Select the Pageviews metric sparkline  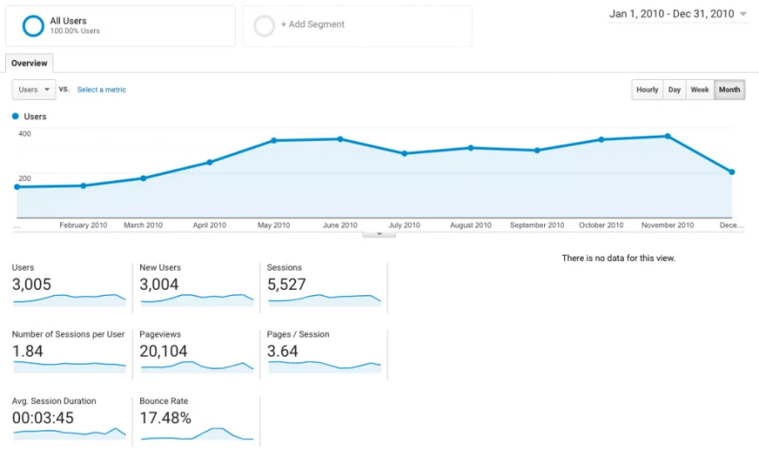tap(197, 366)
